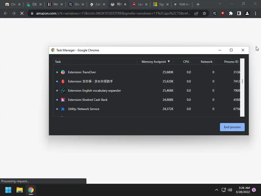Open the Extensions puzzle menu
The image size is (261, 196).
click(231, 13)
